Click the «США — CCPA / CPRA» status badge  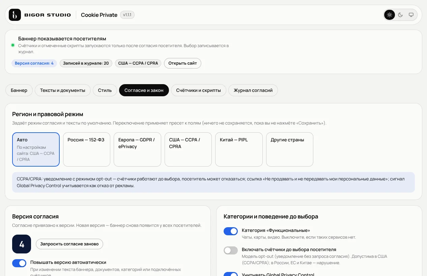point(138,63)
